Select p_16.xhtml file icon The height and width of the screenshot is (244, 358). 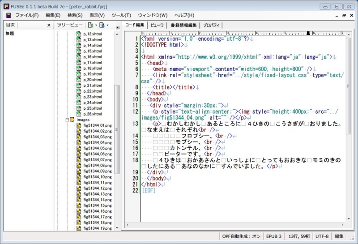coord(79,57)
